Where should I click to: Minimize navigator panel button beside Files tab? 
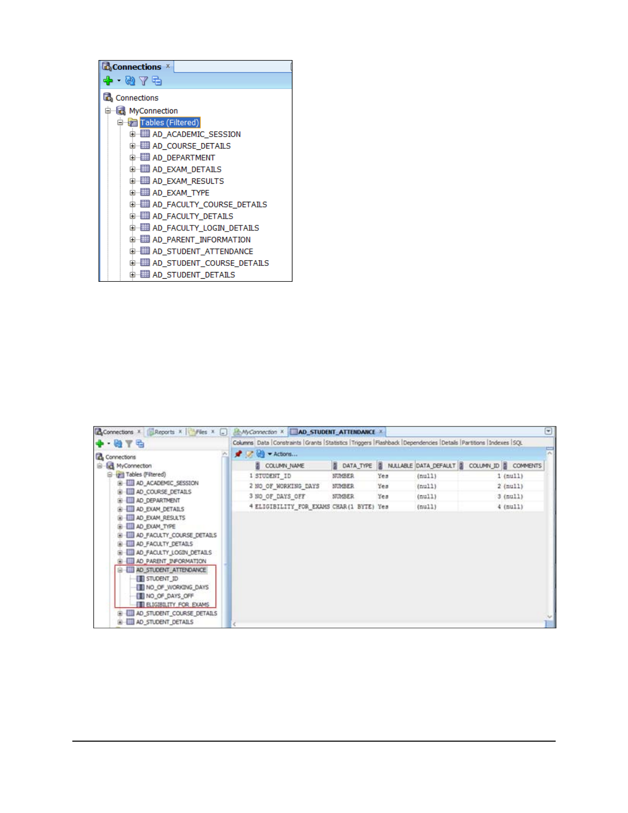(x=224, y=432)
